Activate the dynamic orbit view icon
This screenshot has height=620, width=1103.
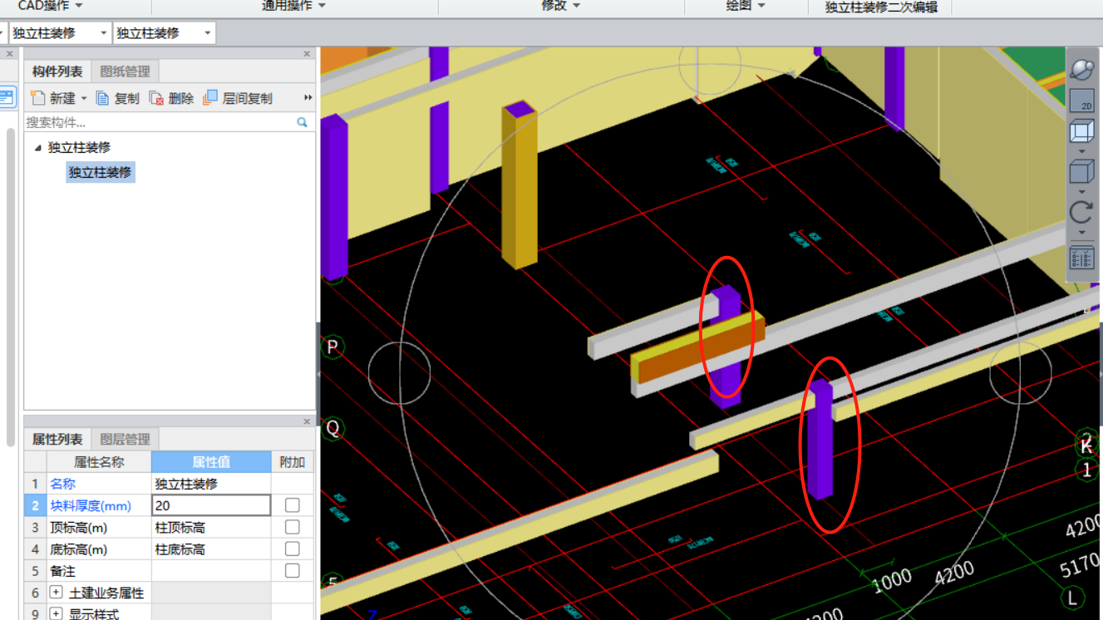click(x=1081, y=68)
